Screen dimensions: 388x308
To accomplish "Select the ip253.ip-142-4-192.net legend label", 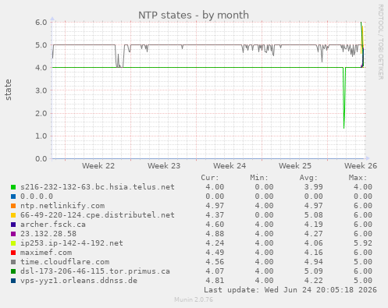I will 72,243.
